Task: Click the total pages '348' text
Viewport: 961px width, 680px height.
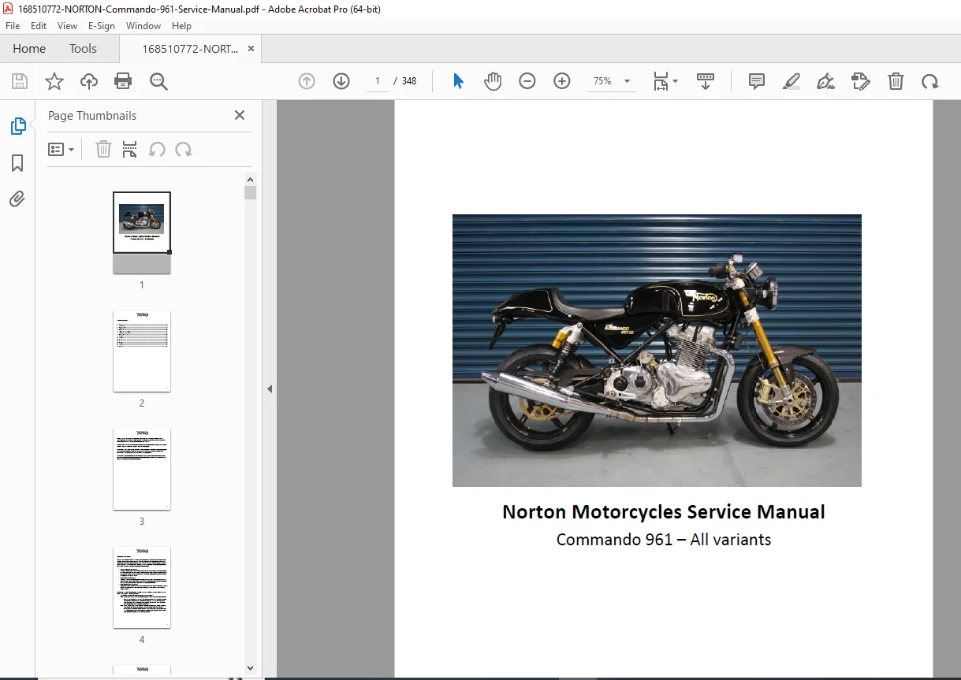Action: click(x=409, y=81)
